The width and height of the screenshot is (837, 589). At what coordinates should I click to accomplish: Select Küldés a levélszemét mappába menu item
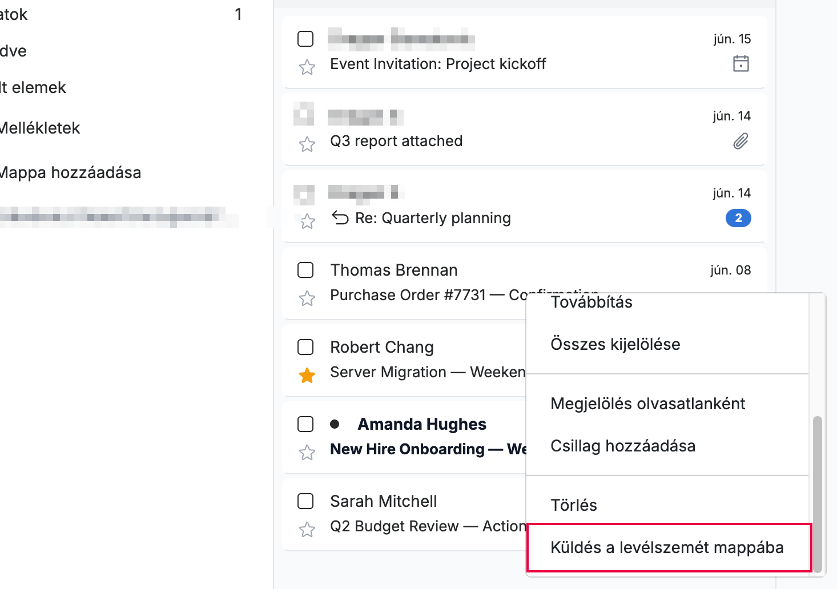[x=667, y=547]
